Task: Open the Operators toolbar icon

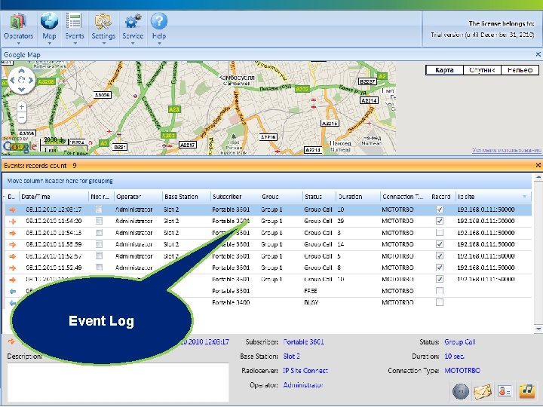Action: (18, 21)
